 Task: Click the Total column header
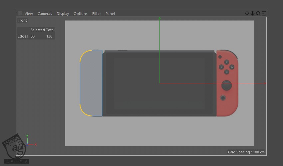(x=50, y=30)
